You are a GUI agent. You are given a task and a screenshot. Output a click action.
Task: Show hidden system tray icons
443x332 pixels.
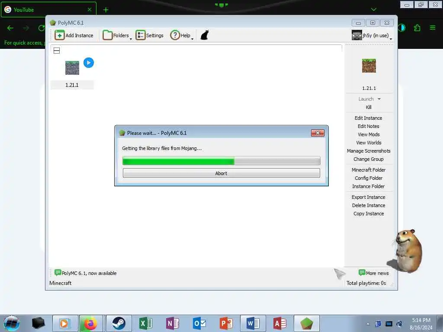368,324
